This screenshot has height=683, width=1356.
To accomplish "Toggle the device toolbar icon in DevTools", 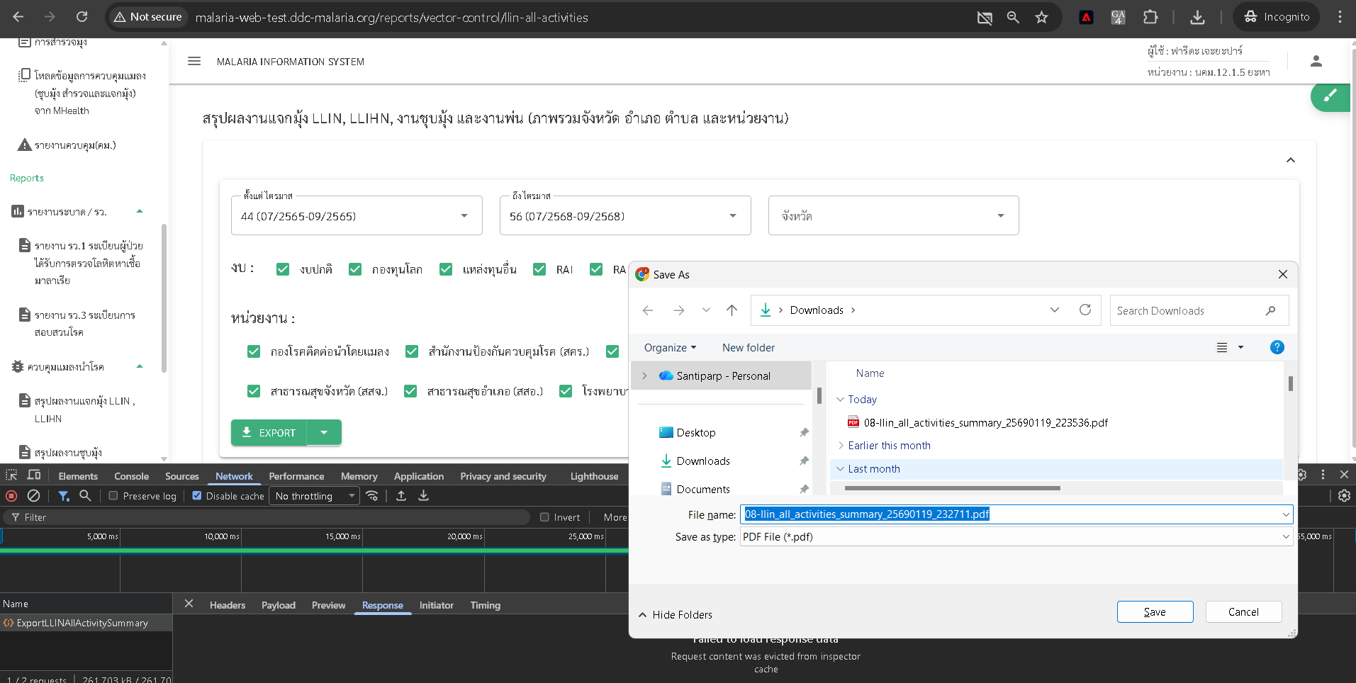I will (34, 475).
